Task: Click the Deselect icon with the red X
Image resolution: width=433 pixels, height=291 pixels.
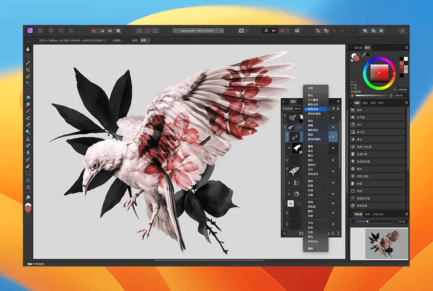Action: click(147, 31)
